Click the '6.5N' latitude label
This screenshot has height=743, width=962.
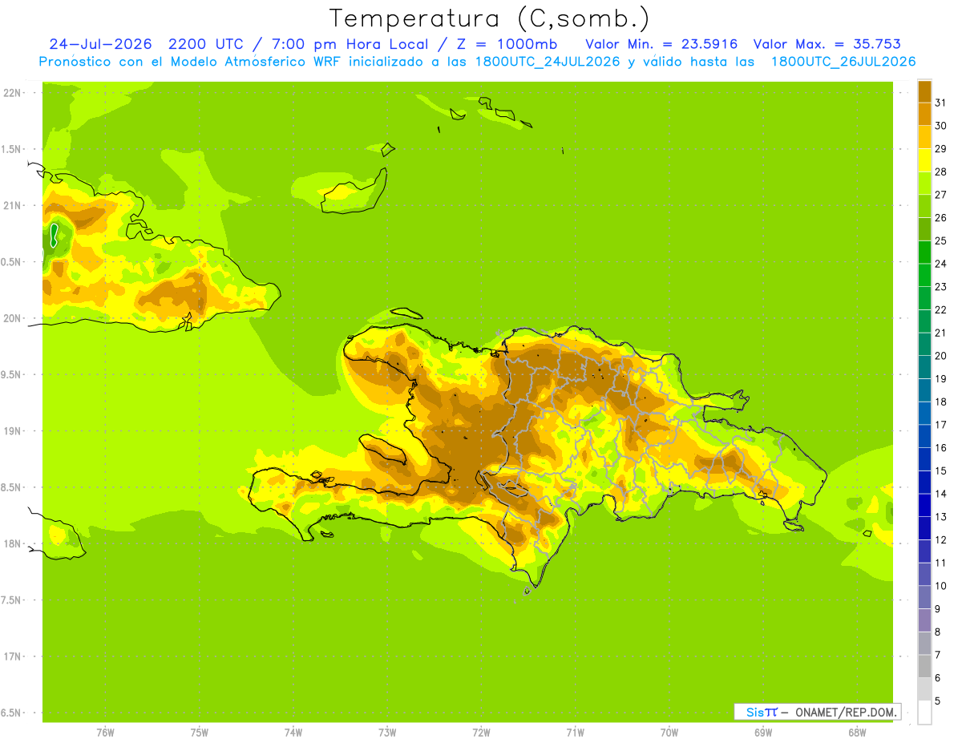[11, 713]
